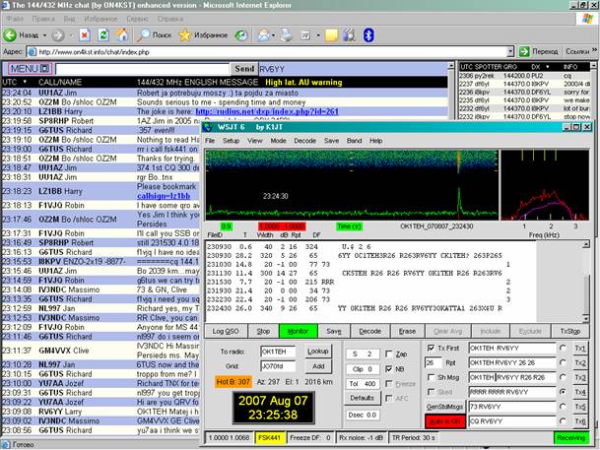Screen dimensions: 600x450
Task: Click the Lookup button
Action: (x=318, y=351)
